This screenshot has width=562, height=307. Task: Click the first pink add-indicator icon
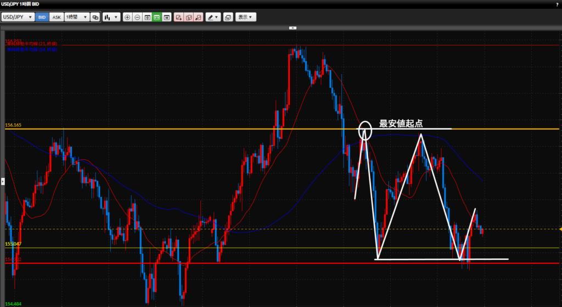pyautogui.click(x=178, y=17)
